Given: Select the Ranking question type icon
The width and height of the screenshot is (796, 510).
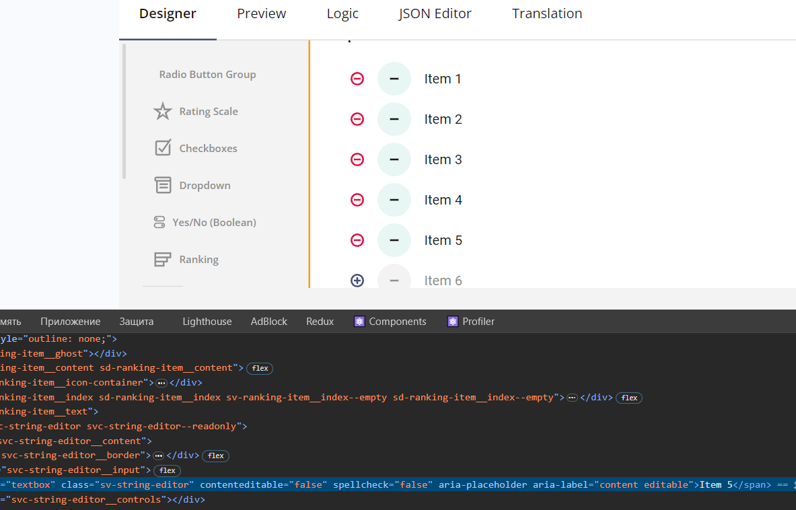Looking at the screenshot, I should (x=163, y=259).
